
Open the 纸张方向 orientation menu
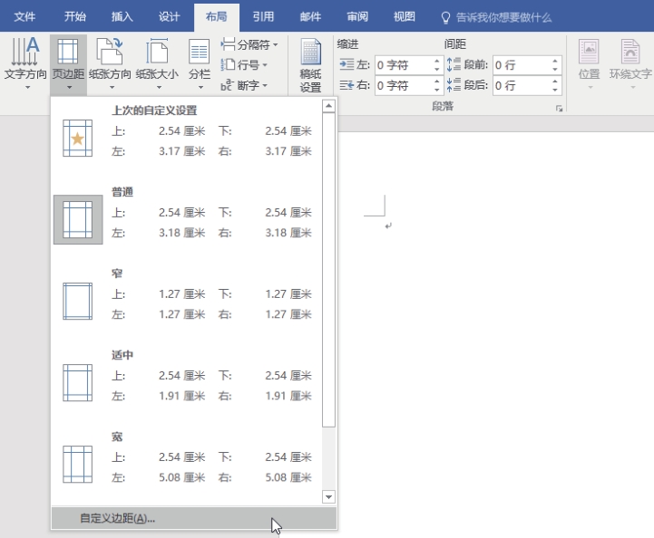pyautogui.click(x=110, y=63)
